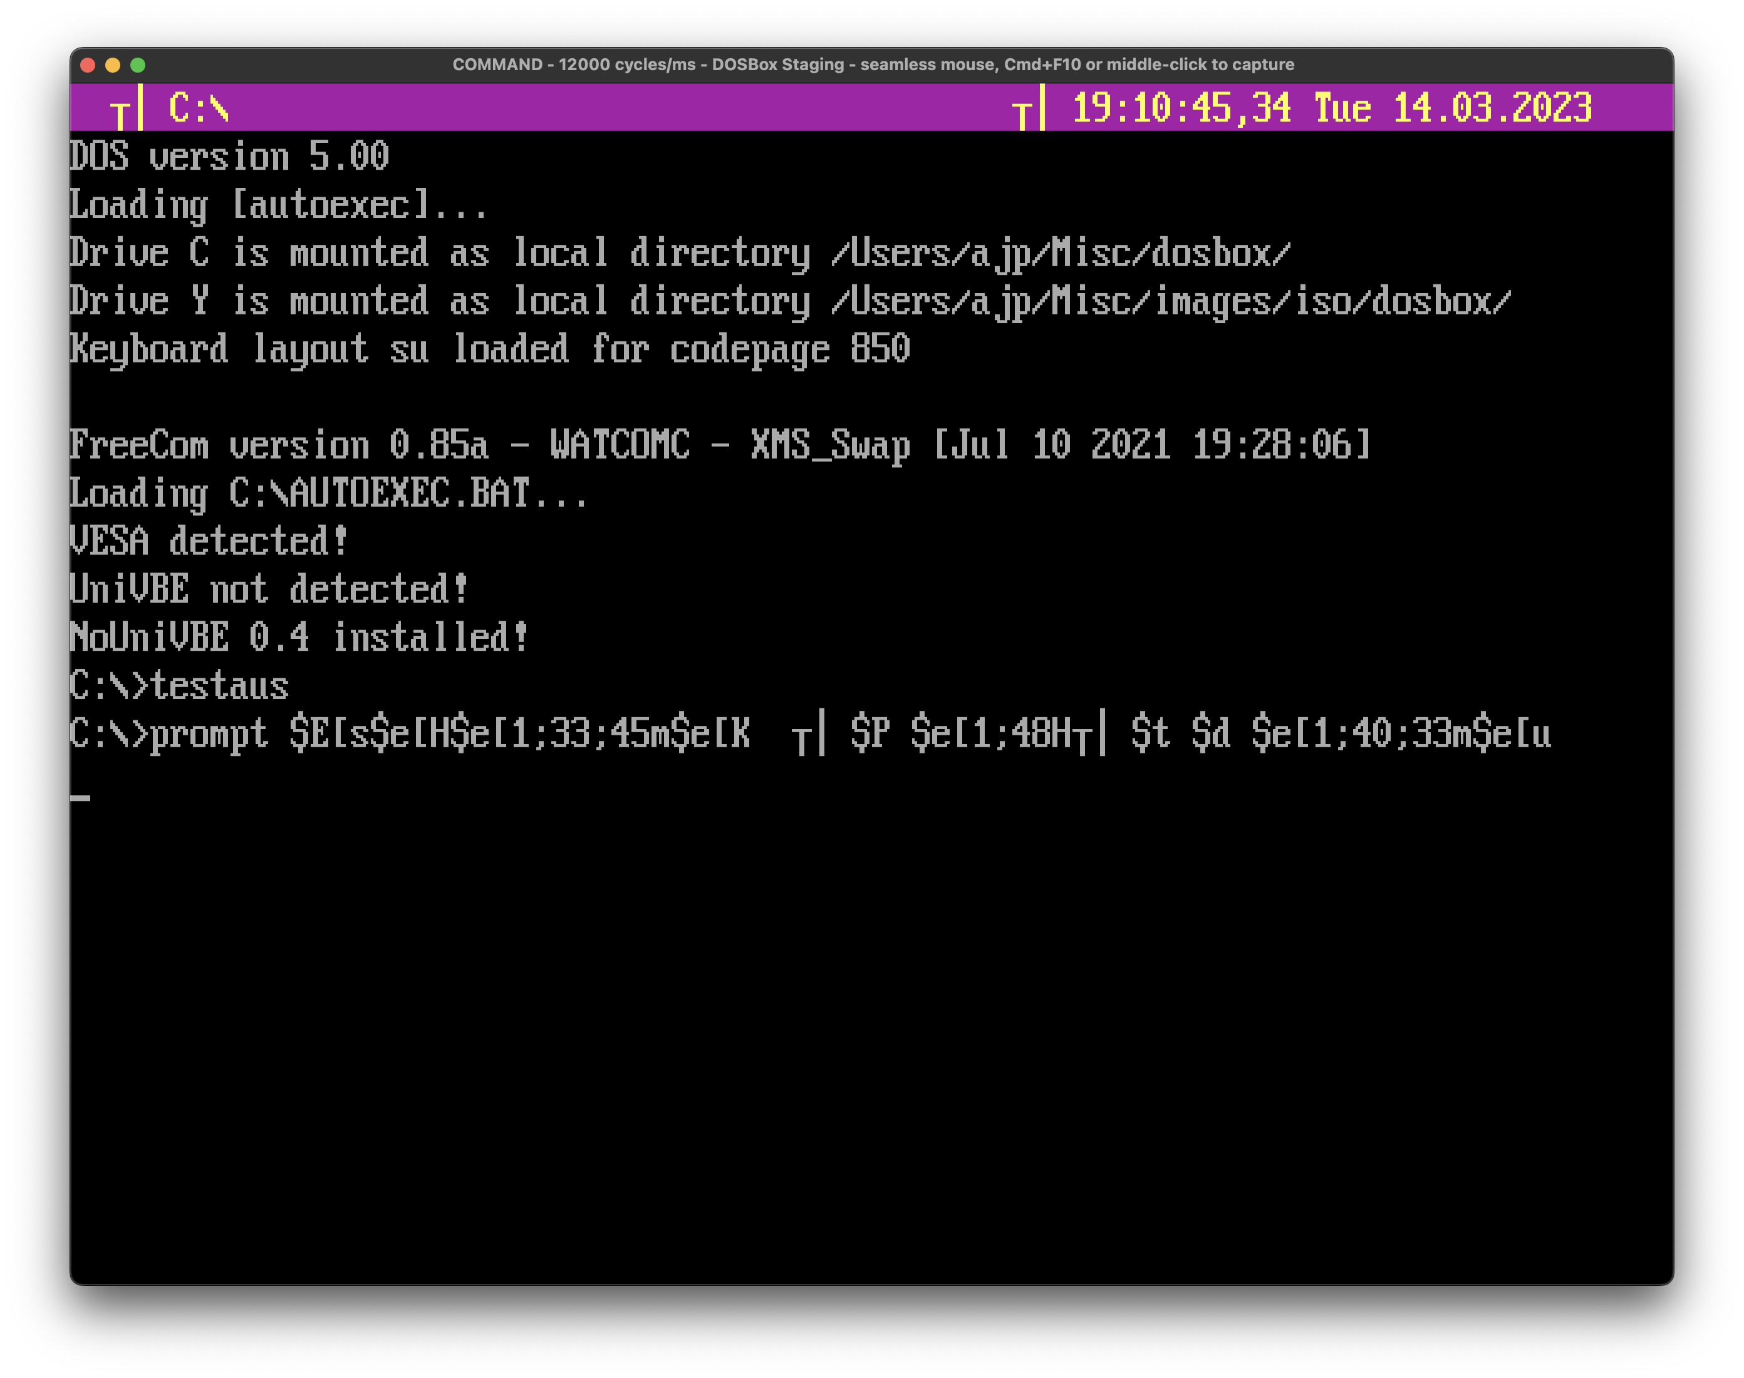Click the 'DOS version 5.00' line
The width and height of the screenshot is (1744, 1378).
click(229, 157)
